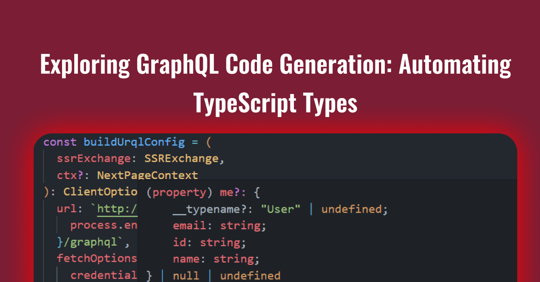Click the NextPageContext type name

click(x=147, y=175)
